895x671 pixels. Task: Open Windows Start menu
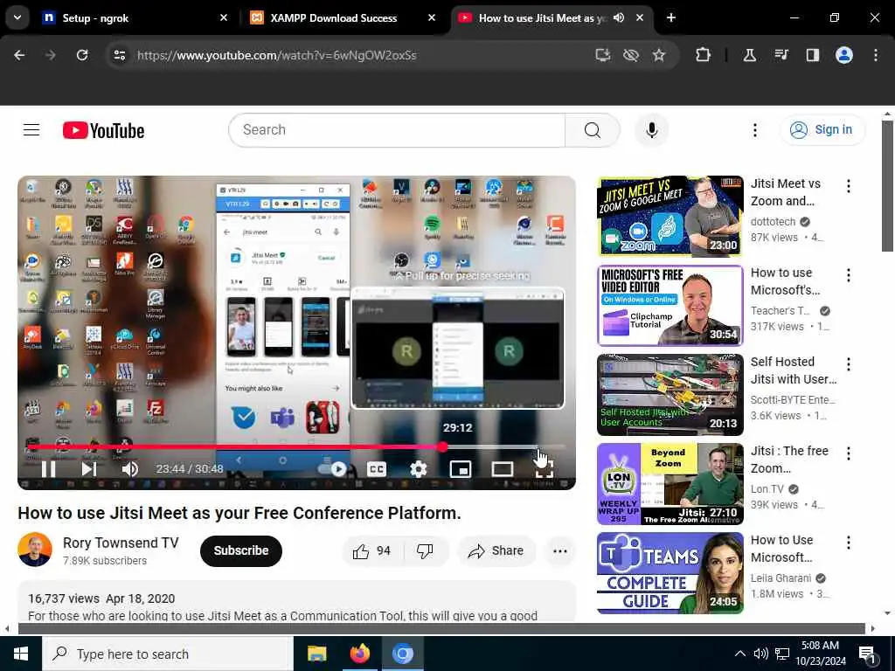click(21, 654)
